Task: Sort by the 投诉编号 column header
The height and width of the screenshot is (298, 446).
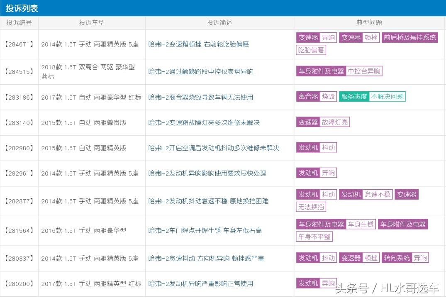Action: (19, 23)
